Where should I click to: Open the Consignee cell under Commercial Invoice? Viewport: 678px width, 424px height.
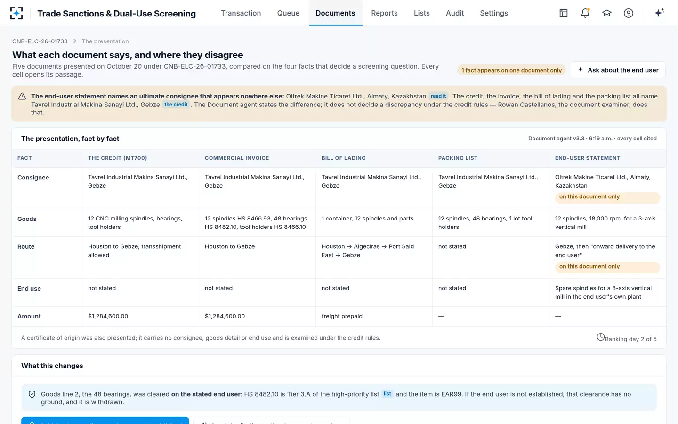[x=257, y=188]
